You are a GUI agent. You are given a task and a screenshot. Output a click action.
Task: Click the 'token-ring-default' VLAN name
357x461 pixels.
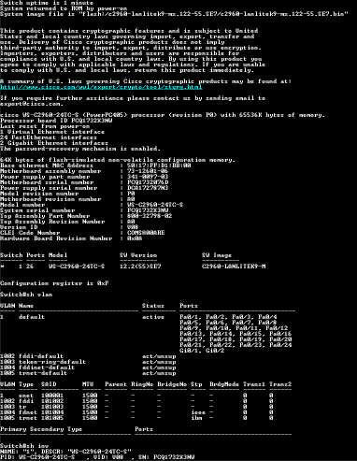pyautogui.click(x=52, y=362)
